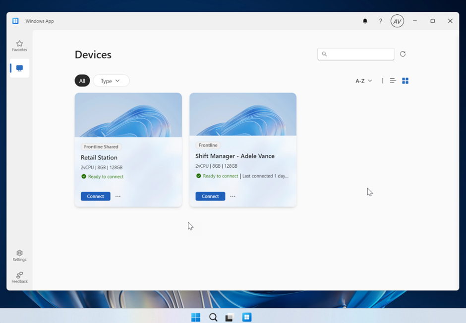
Task: Click Windows App icon on the taskbar
Action: [247, 317]
